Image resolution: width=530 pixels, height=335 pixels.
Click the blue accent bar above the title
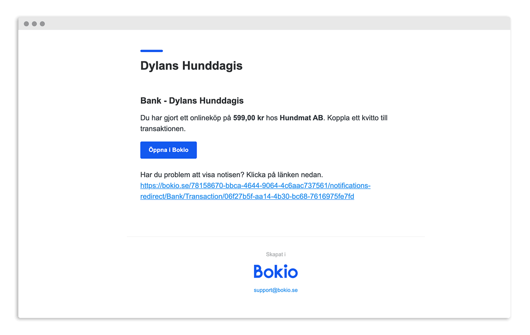pos(151,51)
